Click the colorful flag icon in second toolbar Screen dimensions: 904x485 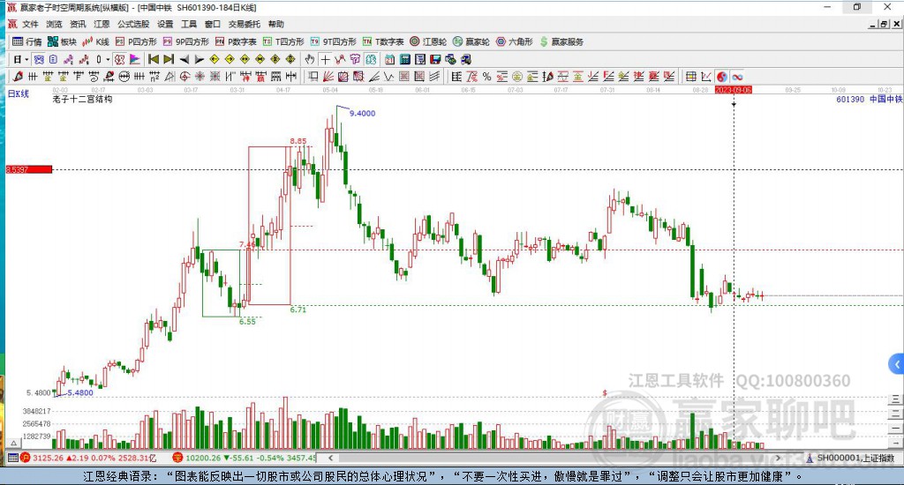coord(134,59)
